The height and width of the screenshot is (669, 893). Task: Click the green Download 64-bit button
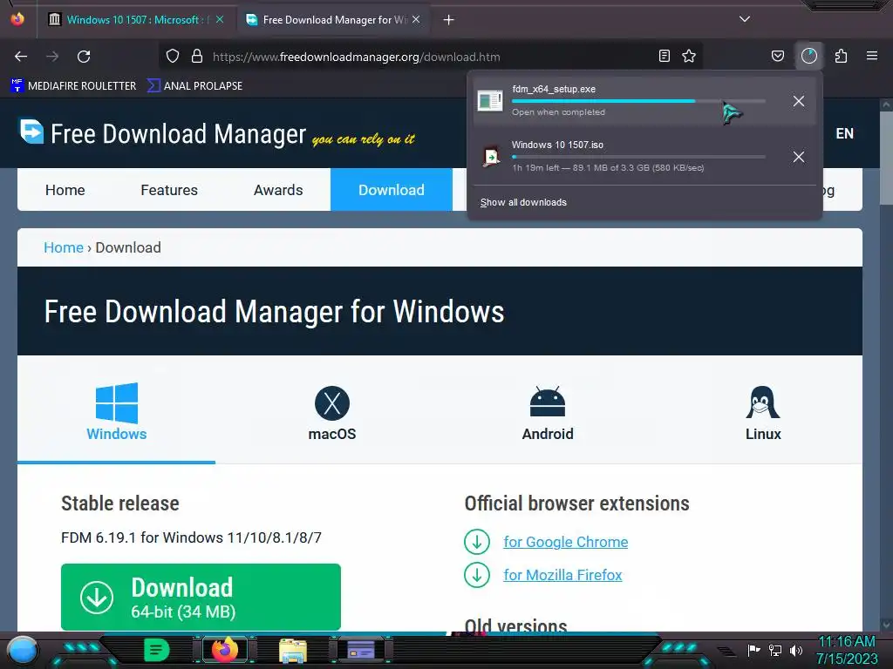(x=201, y=597)
